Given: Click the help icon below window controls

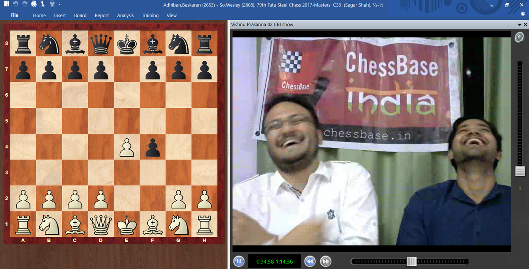Looking at the screenshot, I should click(523, 14).
